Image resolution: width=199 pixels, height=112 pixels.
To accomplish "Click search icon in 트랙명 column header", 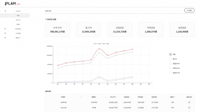I will pos(81,97).
